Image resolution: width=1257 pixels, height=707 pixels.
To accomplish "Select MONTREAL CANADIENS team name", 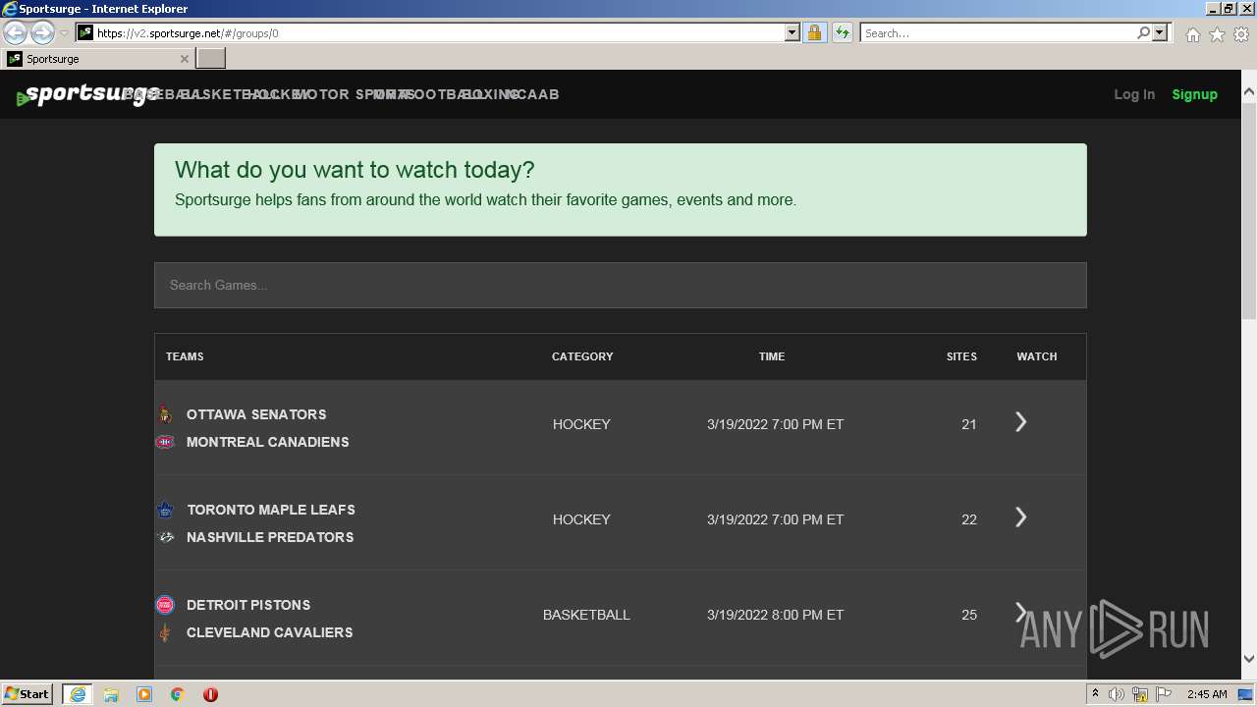I will pos(267,442).
